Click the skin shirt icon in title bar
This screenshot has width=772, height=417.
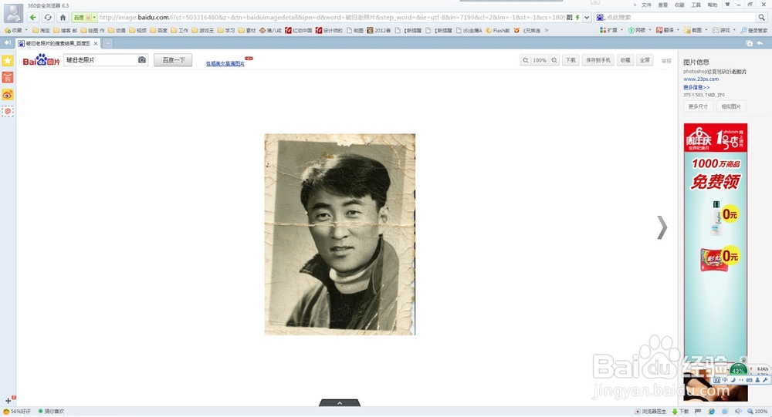pos(727,5)
